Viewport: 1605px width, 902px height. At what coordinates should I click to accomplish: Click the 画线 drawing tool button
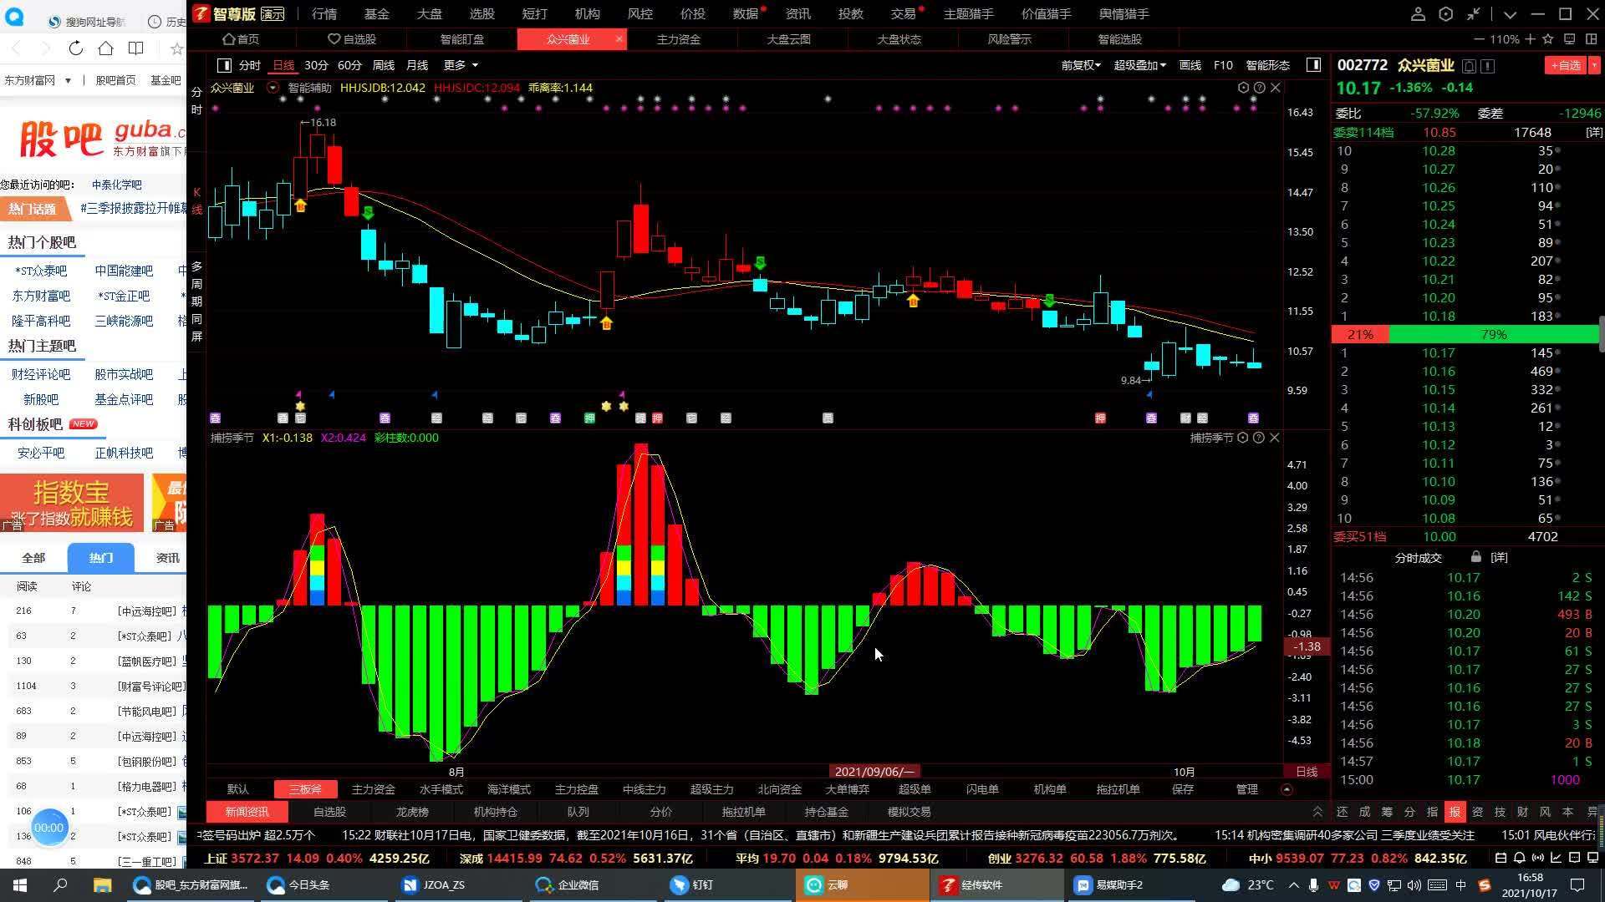1190,65
